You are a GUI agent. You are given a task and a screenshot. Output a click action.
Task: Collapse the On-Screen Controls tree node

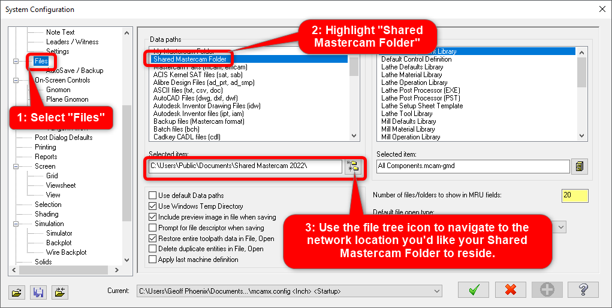coord(16,80)
